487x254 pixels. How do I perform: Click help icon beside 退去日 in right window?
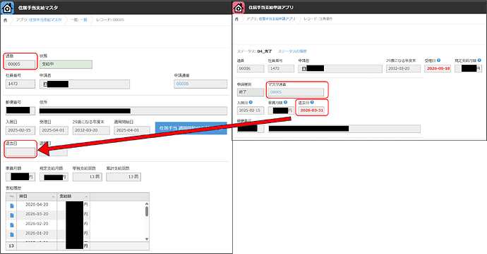pos(312,102)
